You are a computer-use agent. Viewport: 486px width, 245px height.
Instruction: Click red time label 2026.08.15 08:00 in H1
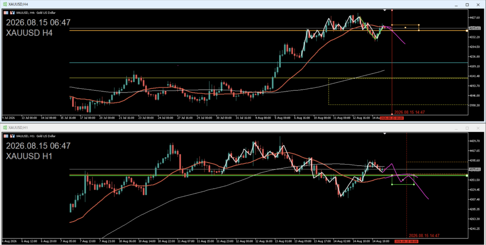406,241
